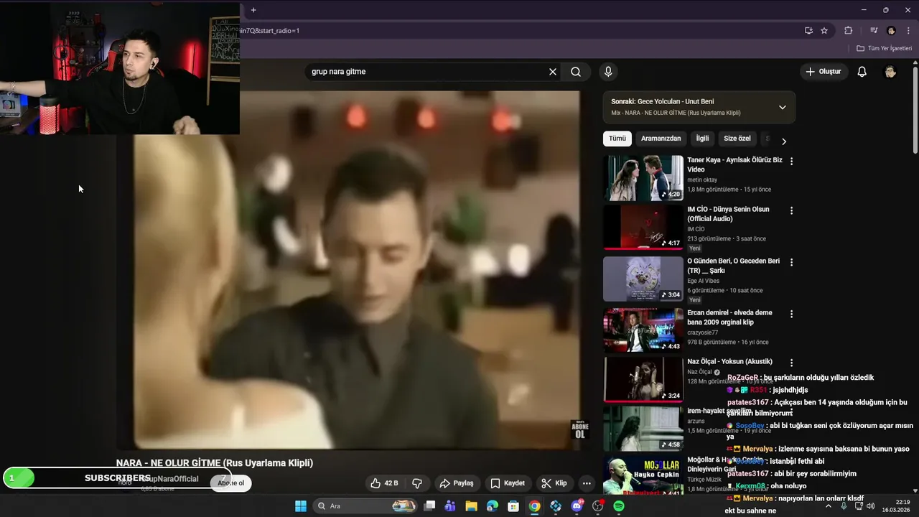Open IM CİO Dünya Senin Olsun thumbnail
Viewport: 919px width, 517px height.
(643, 228)
